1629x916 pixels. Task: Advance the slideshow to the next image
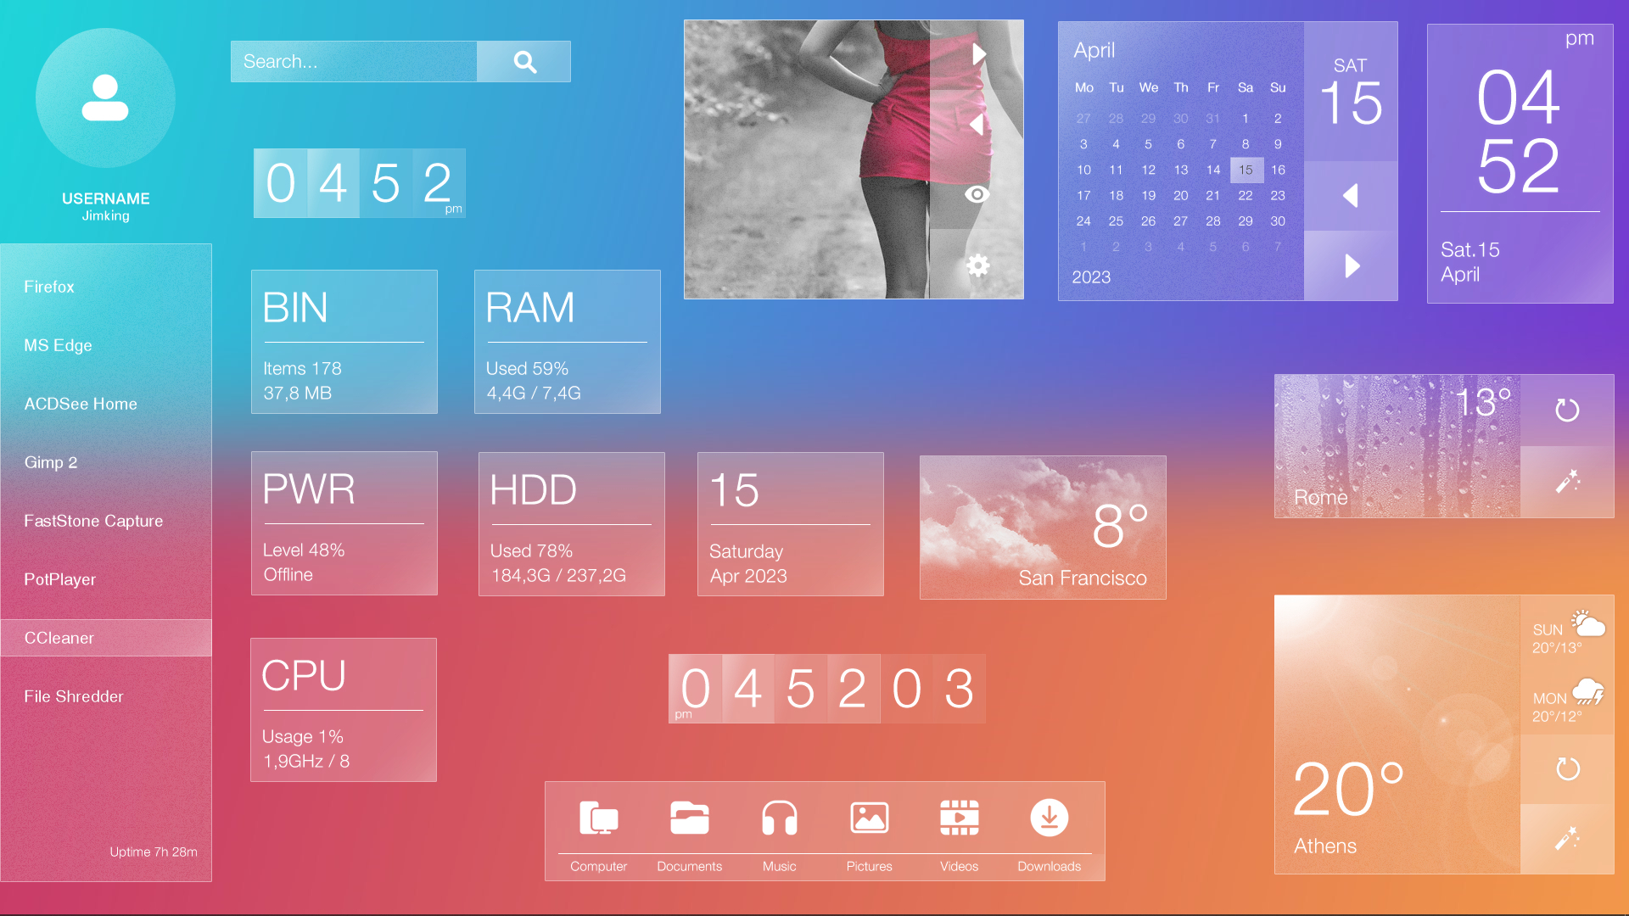979,53
